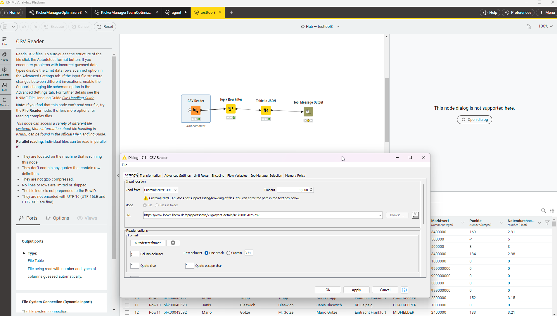
Task: Open the Read from dropdown
Action: click(161, 190)
